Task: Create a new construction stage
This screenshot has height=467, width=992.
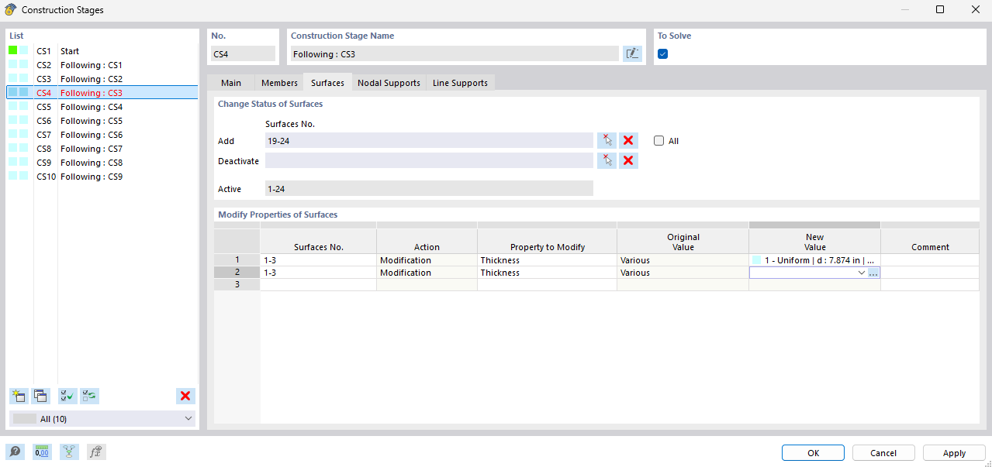Action: point(19,396)
